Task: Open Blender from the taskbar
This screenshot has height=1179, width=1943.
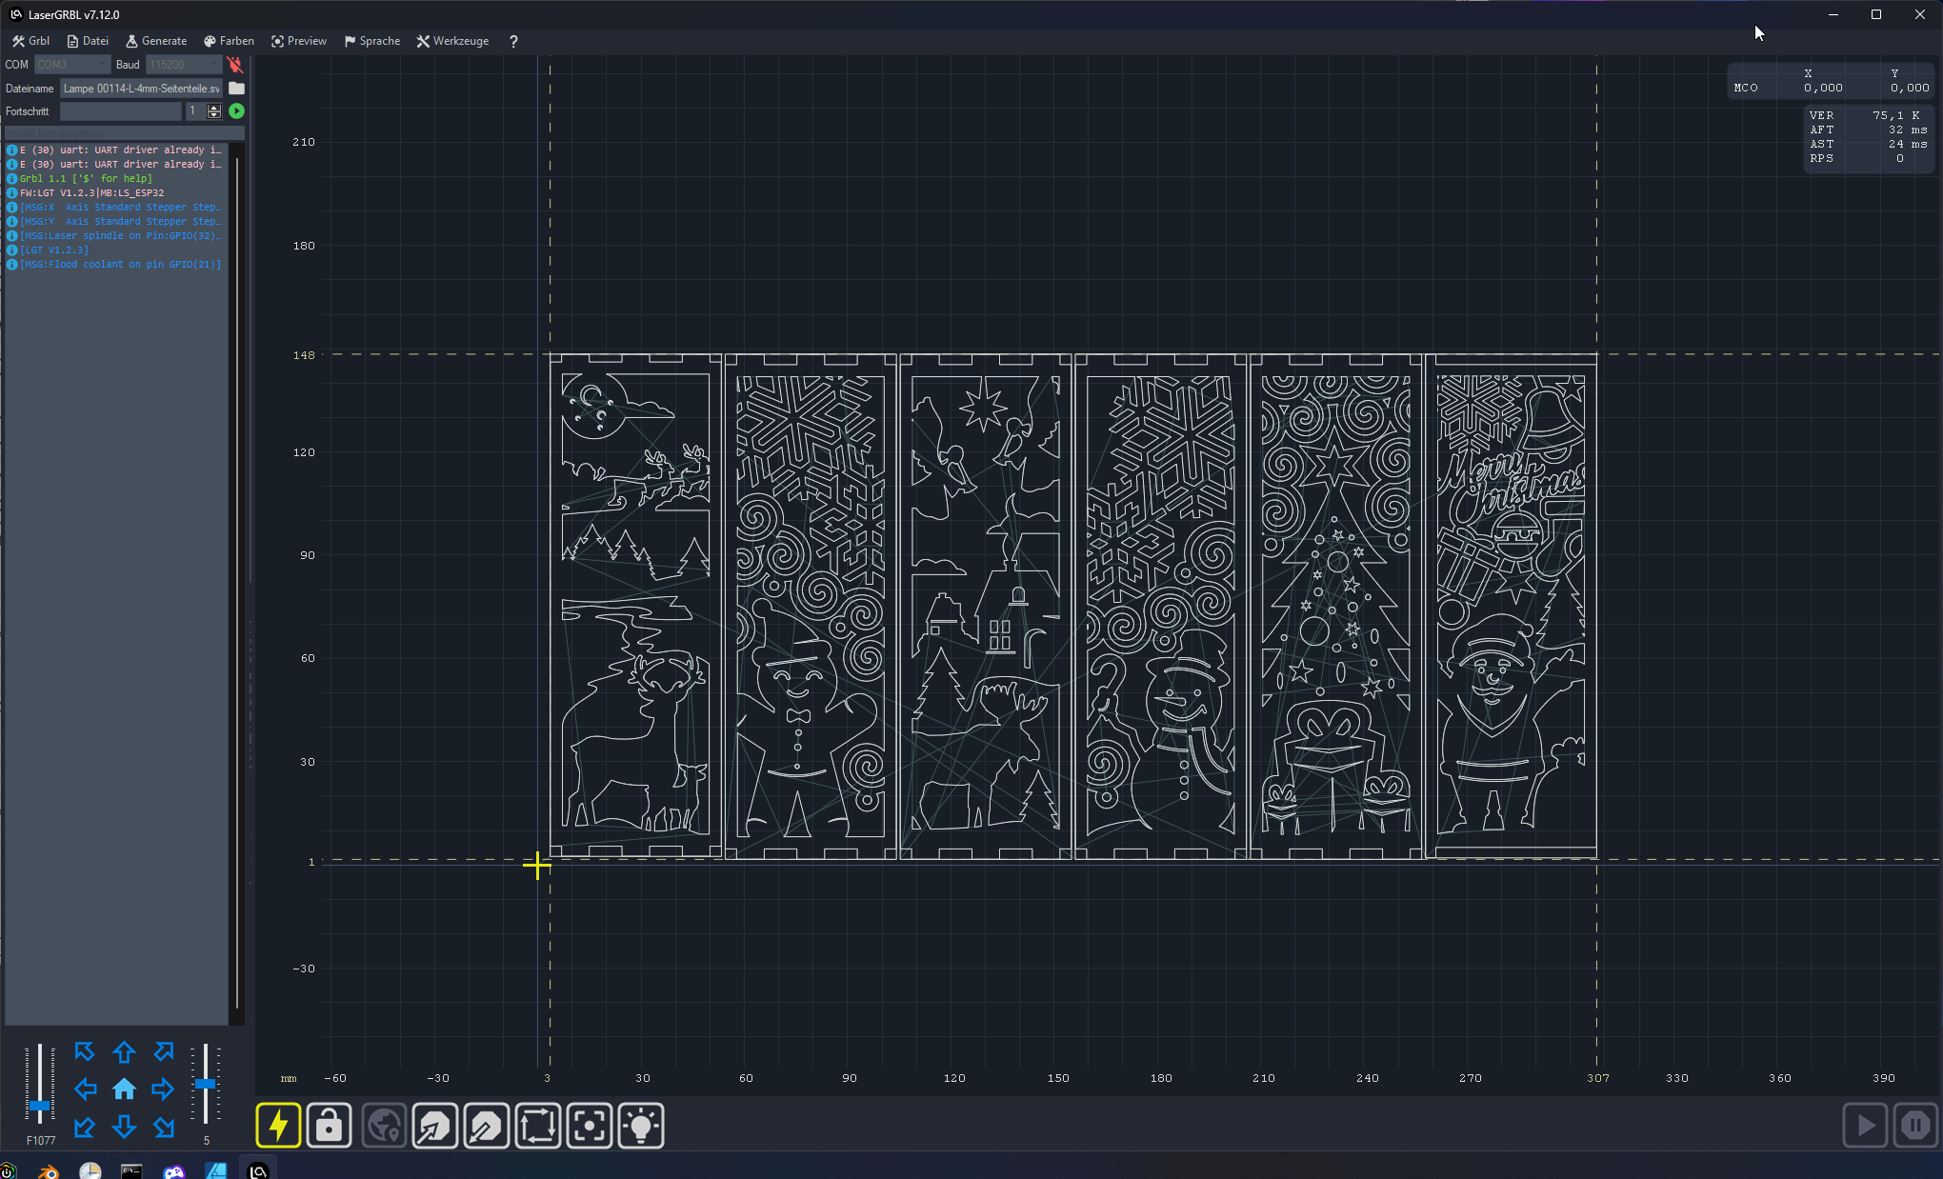Action: [47, 1171]
